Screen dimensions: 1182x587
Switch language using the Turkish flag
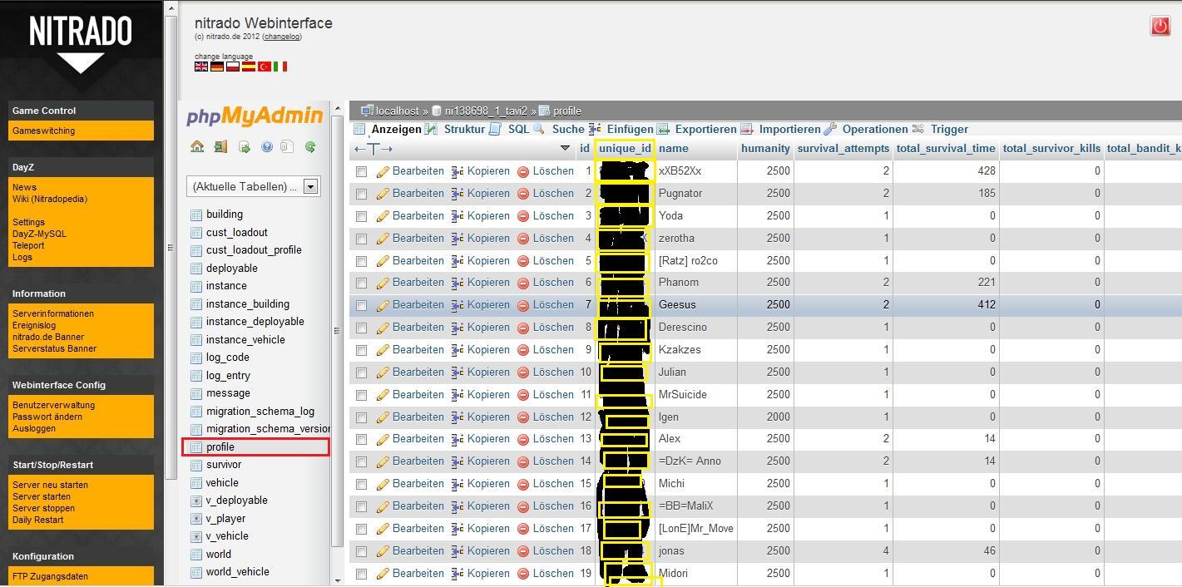coord(264,67)
